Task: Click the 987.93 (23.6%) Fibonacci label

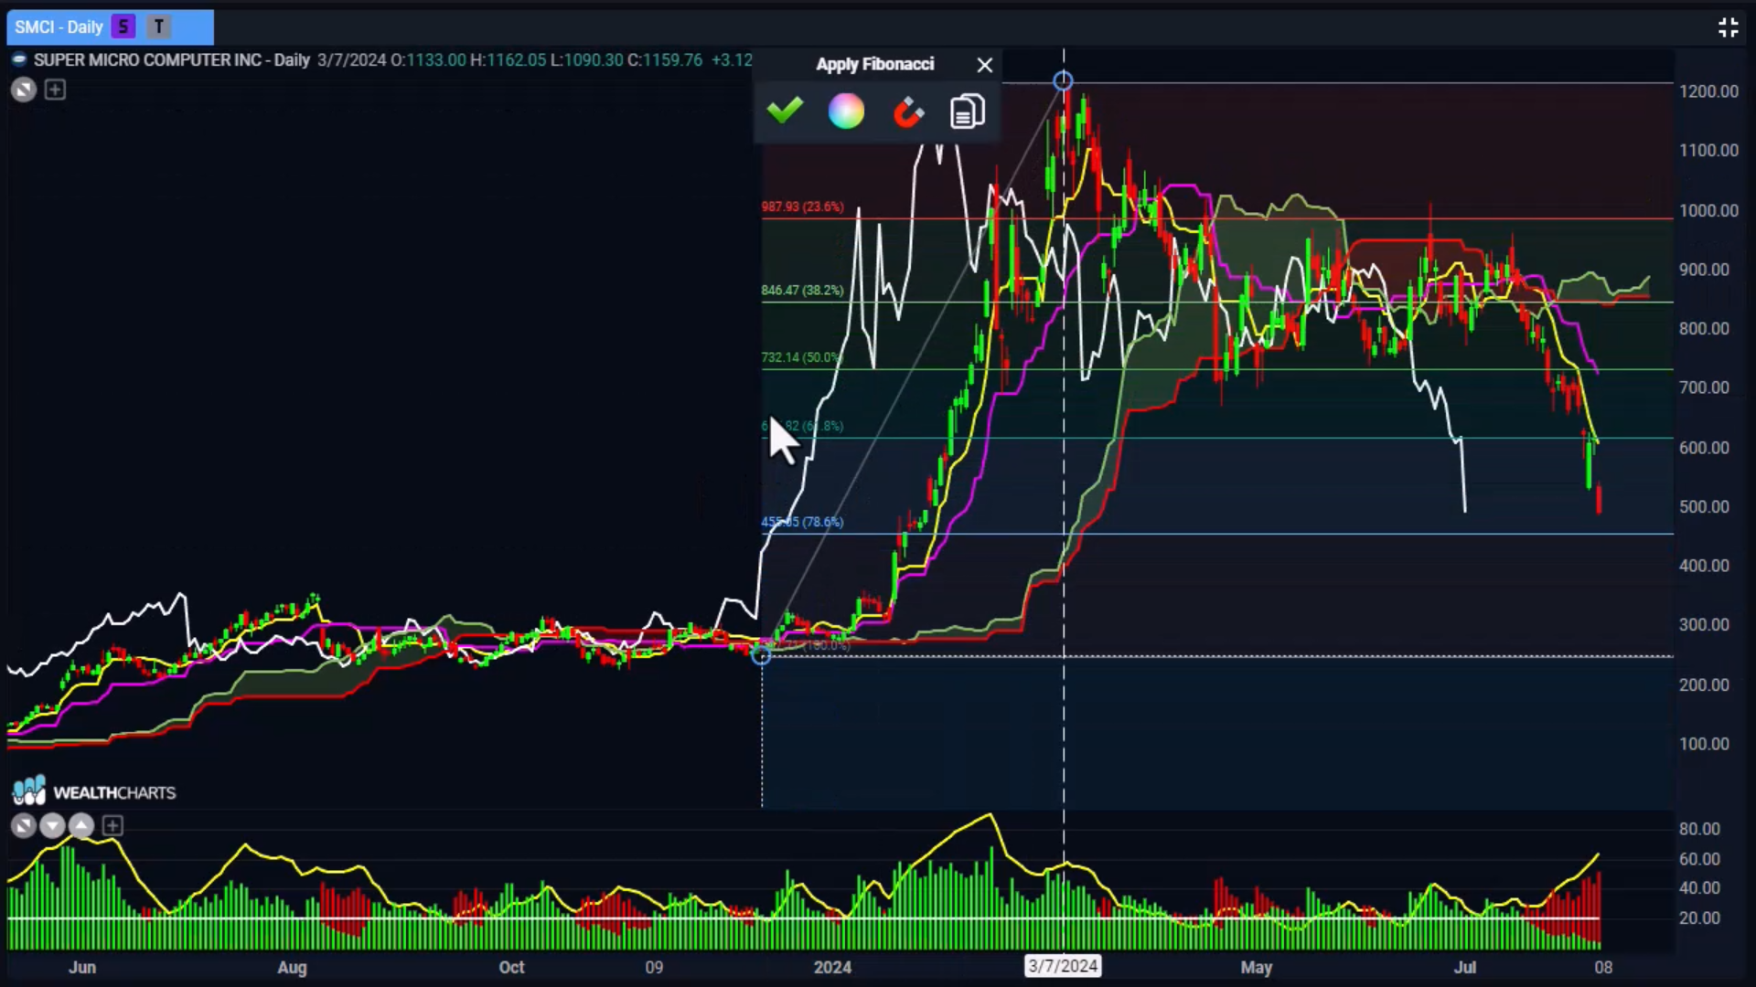Action: point(802,207)
